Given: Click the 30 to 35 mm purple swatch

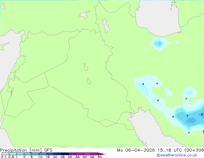Looking at the screenshot, I should (x=72, y=154).
